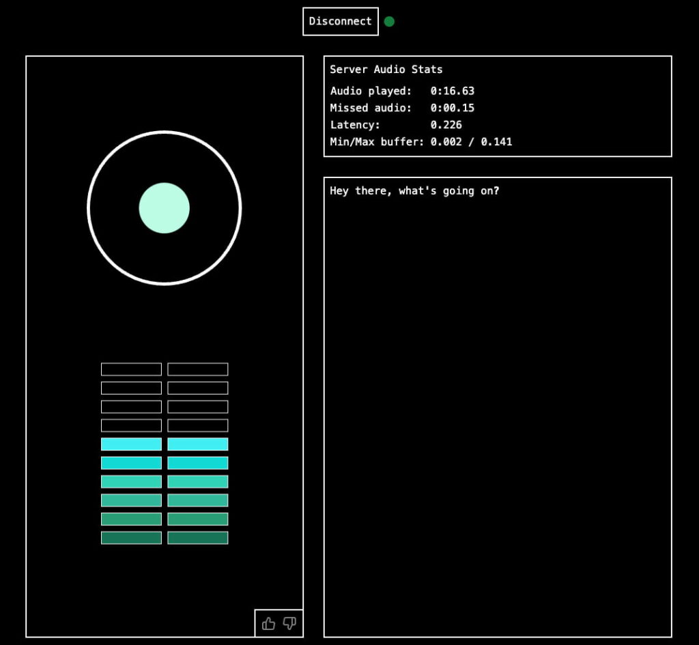
Task: Click the Disconnect button
Action: [341, 21]
